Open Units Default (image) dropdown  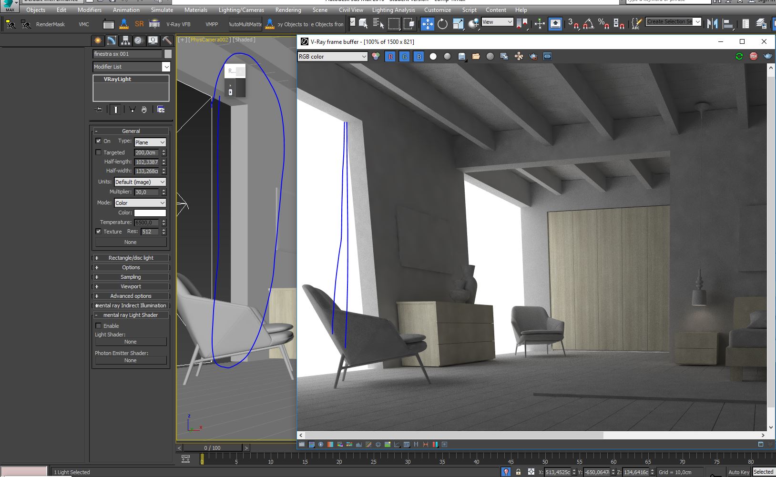(x=140, y=182)
